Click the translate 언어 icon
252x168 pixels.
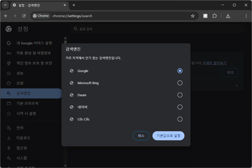9,128
